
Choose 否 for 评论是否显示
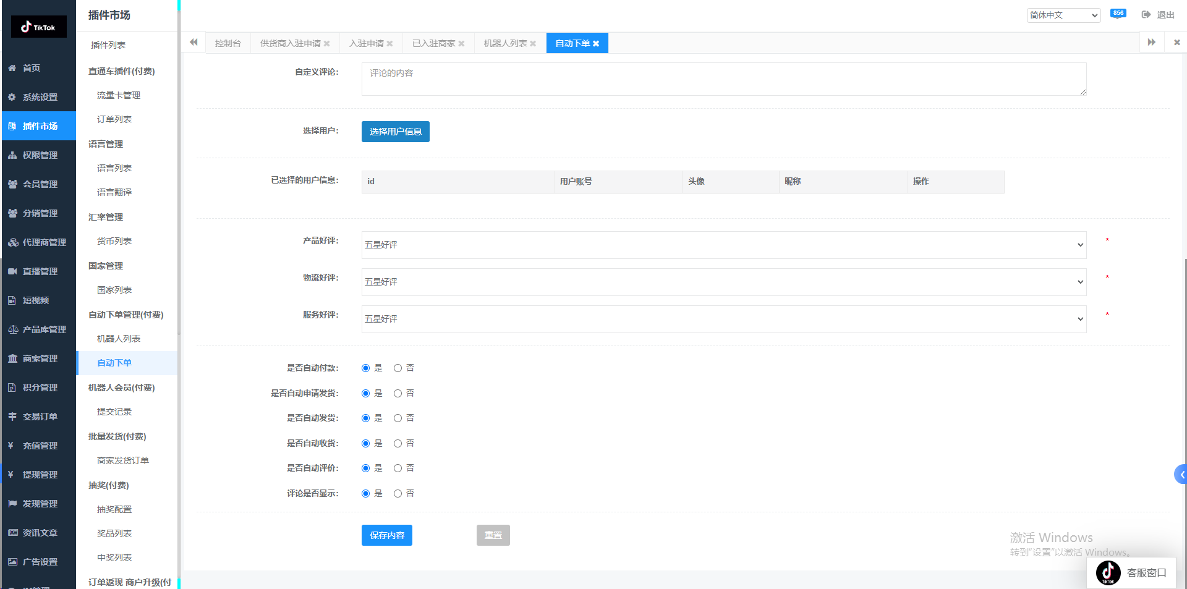pos(398,494)
